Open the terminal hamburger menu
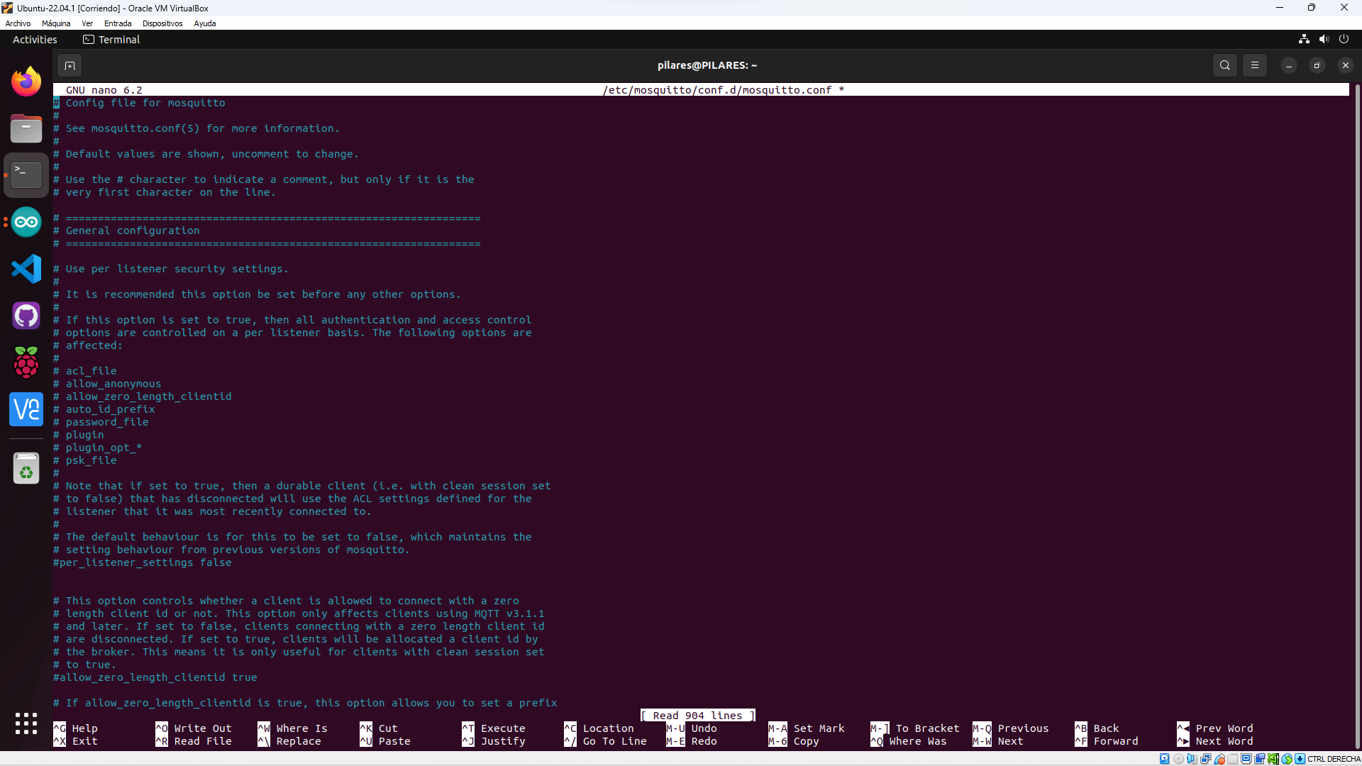 tap(1255, 65)
